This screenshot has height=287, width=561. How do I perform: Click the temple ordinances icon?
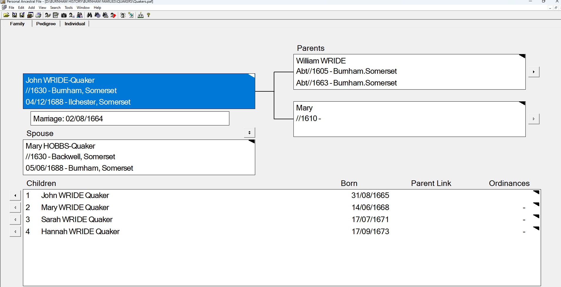click(141, 15)
